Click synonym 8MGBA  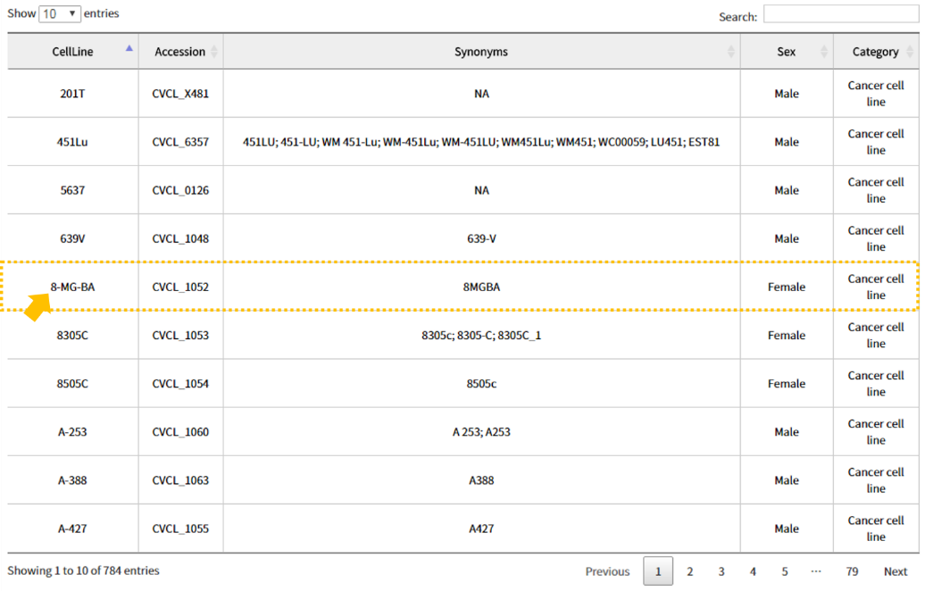coord(481,287)
